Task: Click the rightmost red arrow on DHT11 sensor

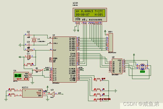Action: 27,79
